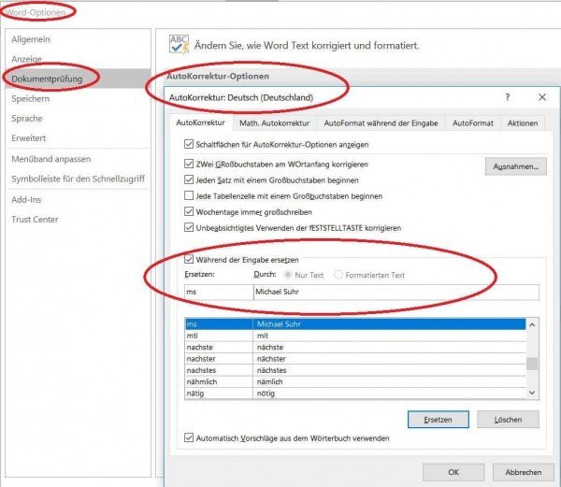This screenshot has width=561, height=487.
Task: Select the mti list entry
Action: 355,336
